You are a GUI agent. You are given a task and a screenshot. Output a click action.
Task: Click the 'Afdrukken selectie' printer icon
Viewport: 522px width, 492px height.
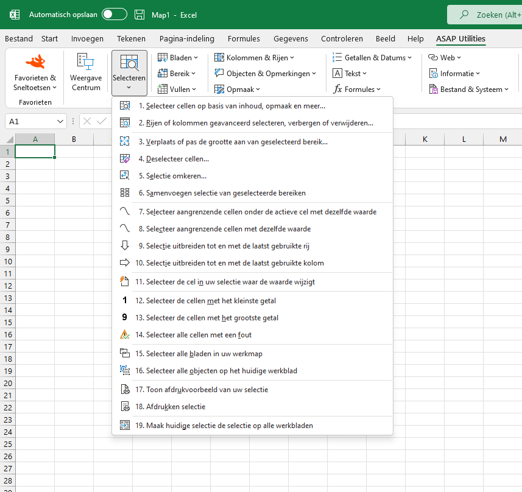click(x=125, y=406)
